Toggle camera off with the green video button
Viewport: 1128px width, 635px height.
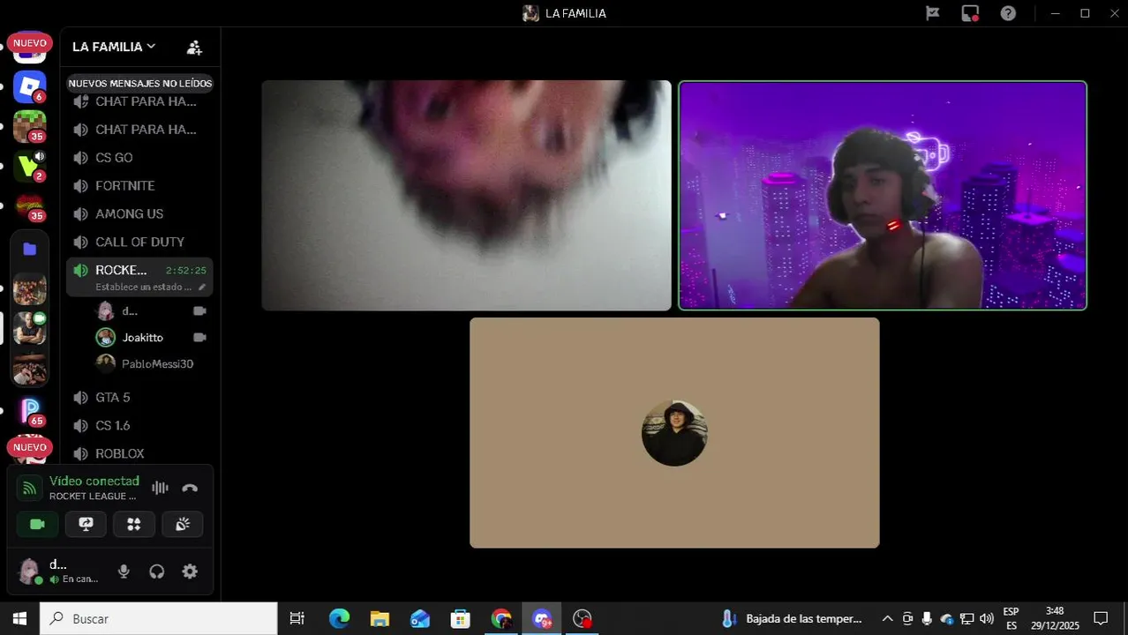click(x=37, y=524)
